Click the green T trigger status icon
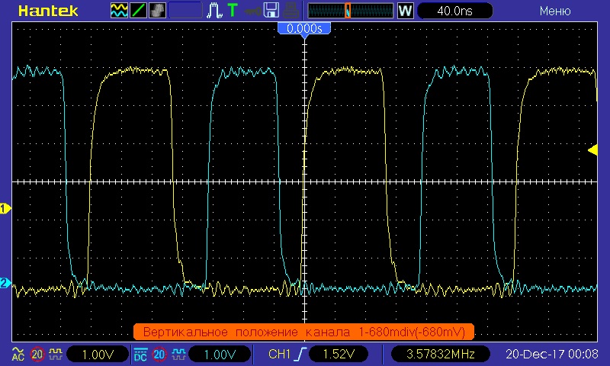 coord(233,11)
